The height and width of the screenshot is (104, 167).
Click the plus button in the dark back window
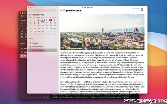click(21, 97)
